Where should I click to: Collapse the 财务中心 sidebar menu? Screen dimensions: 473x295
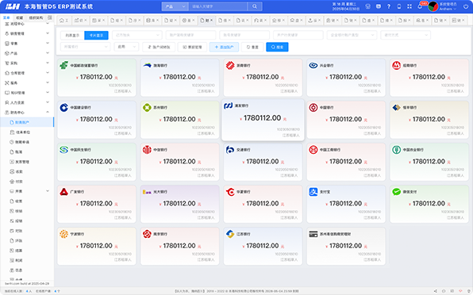[x=27, y=113]
